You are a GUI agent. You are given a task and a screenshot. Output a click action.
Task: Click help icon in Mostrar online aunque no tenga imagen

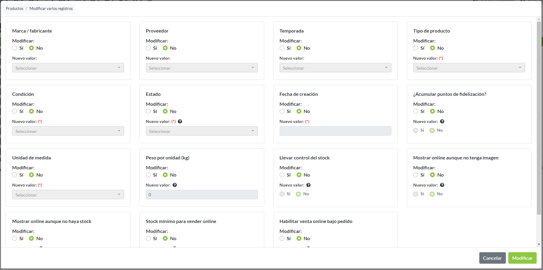tap(442, 185)
